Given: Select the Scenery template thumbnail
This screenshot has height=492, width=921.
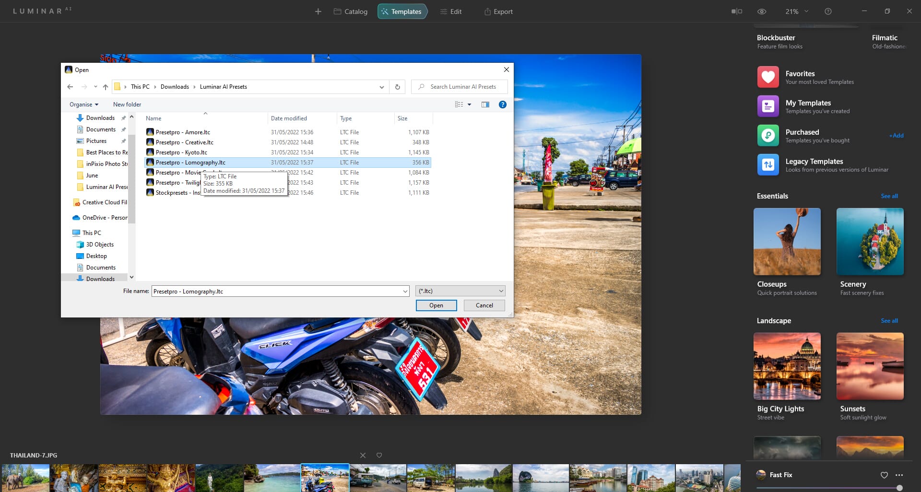Looking at the screenshot, I should tap(870, 242).
